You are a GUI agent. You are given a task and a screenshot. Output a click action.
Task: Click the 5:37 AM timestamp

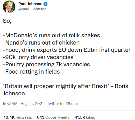pyautogui.click(x=10, y=104)
